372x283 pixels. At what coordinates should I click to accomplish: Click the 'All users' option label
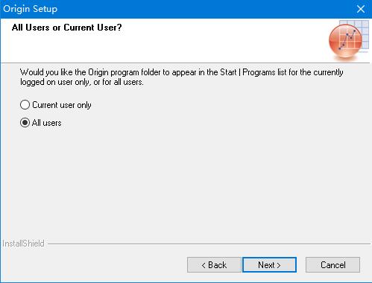47,123
